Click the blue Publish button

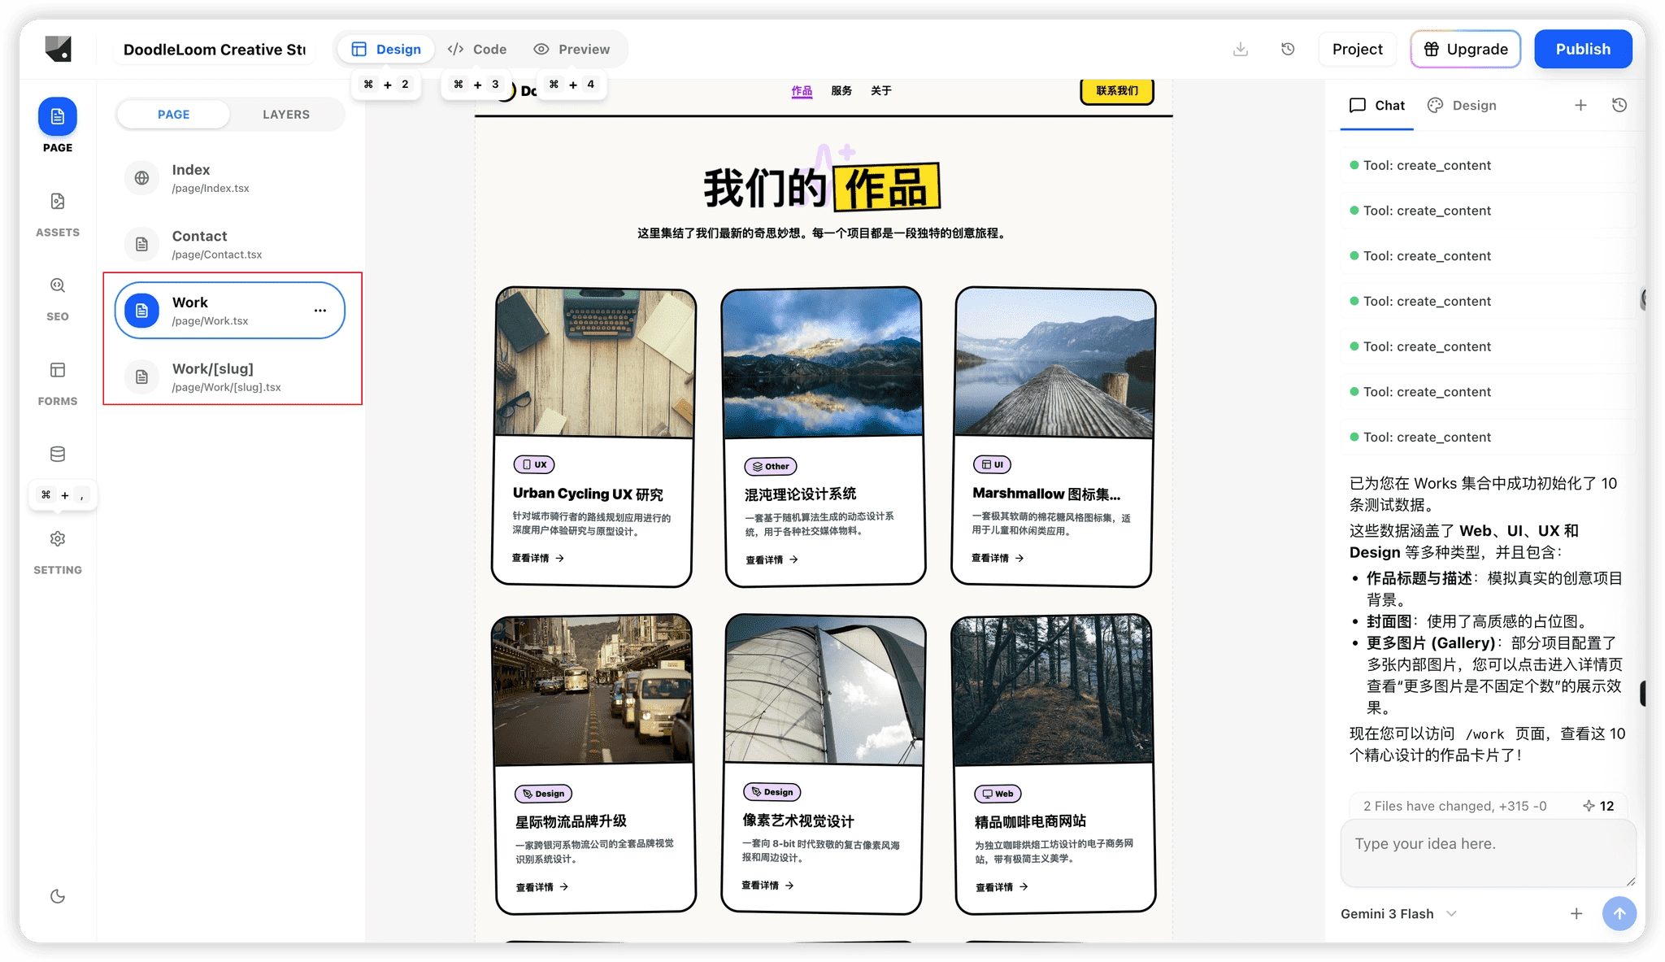pos(1582,50)
